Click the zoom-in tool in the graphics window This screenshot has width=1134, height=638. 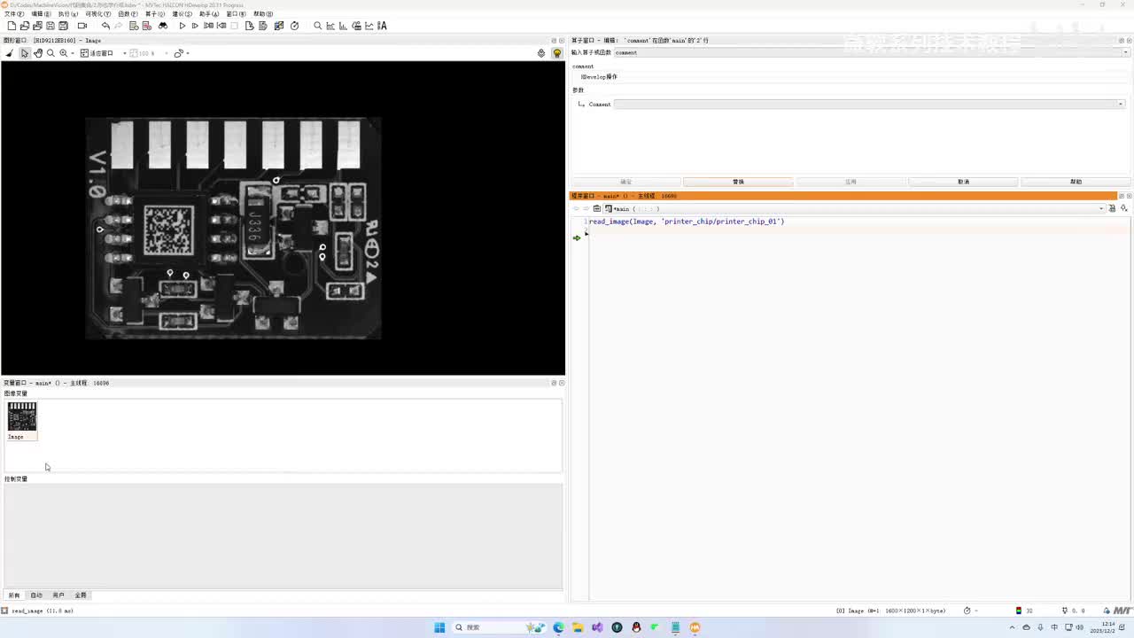click(x=63, y=53)
